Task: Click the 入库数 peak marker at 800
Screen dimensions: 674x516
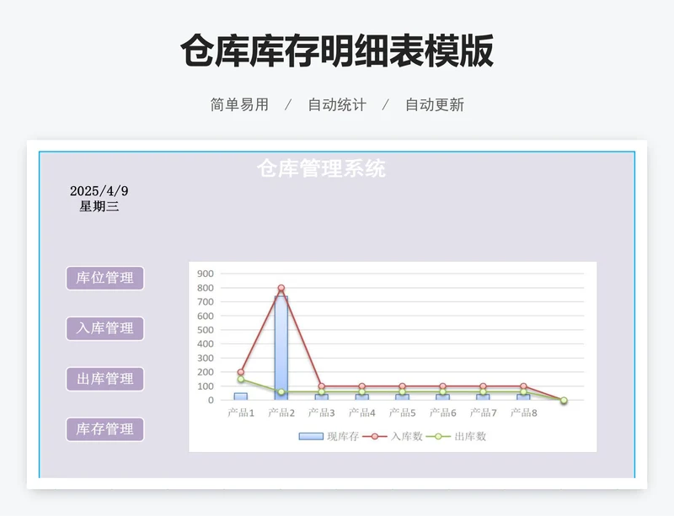Action: tap(281, 288)
